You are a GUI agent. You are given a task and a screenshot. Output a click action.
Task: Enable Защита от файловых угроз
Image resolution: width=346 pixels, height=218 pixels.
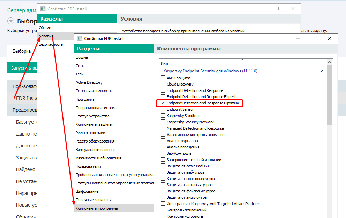(163, 191)
